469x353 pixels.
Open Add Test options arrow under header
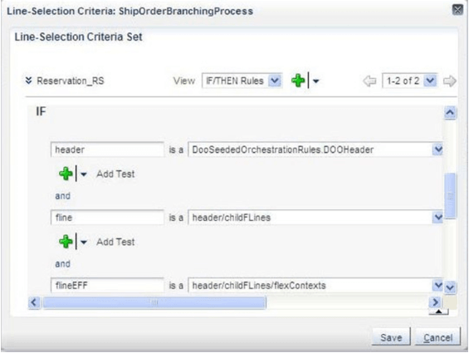pos(84,174)
